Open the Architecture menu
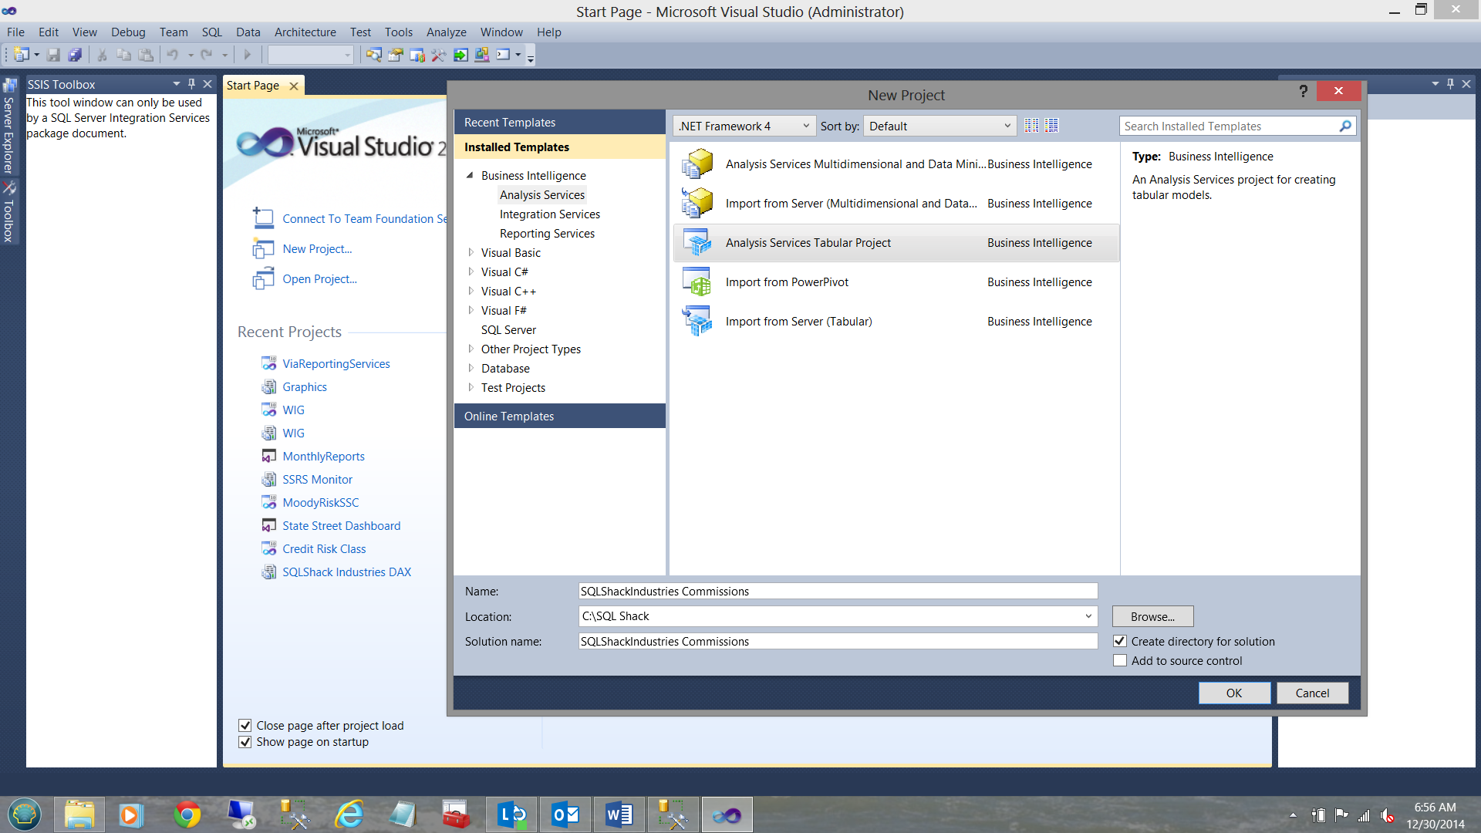This screenshot has height=833, width=1481. (305, 32)
